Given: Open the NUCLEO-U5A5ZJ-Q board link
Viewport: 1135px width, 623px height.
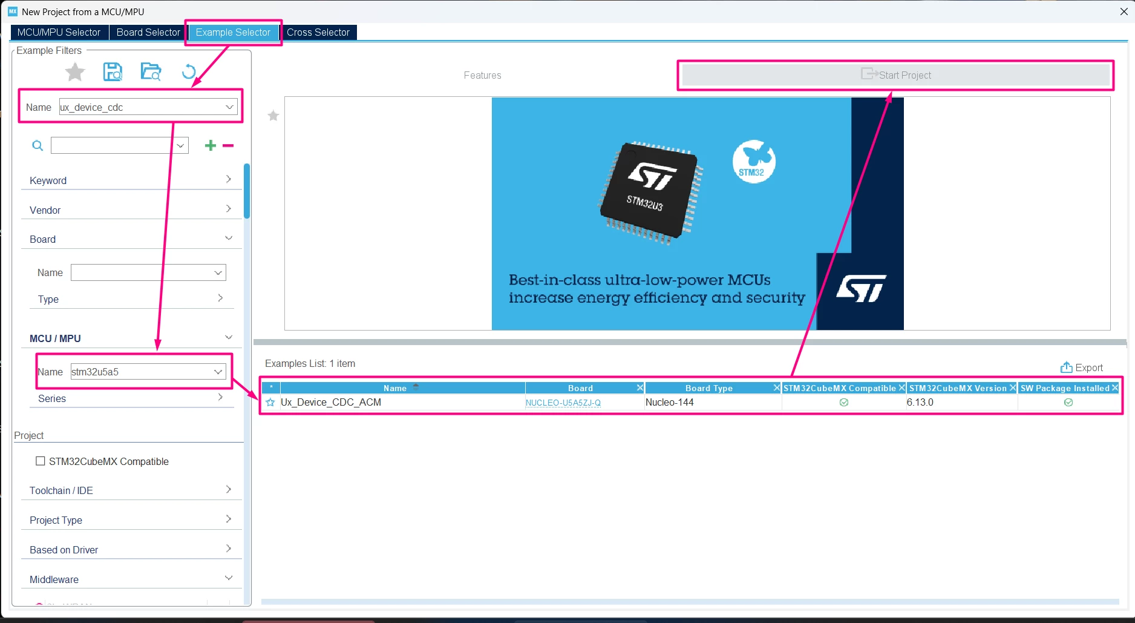Looking at the screenshot, I should pos(563,403).
